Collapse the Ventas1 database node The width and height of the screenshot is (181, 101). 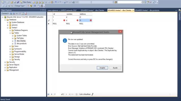coord(8,28)
